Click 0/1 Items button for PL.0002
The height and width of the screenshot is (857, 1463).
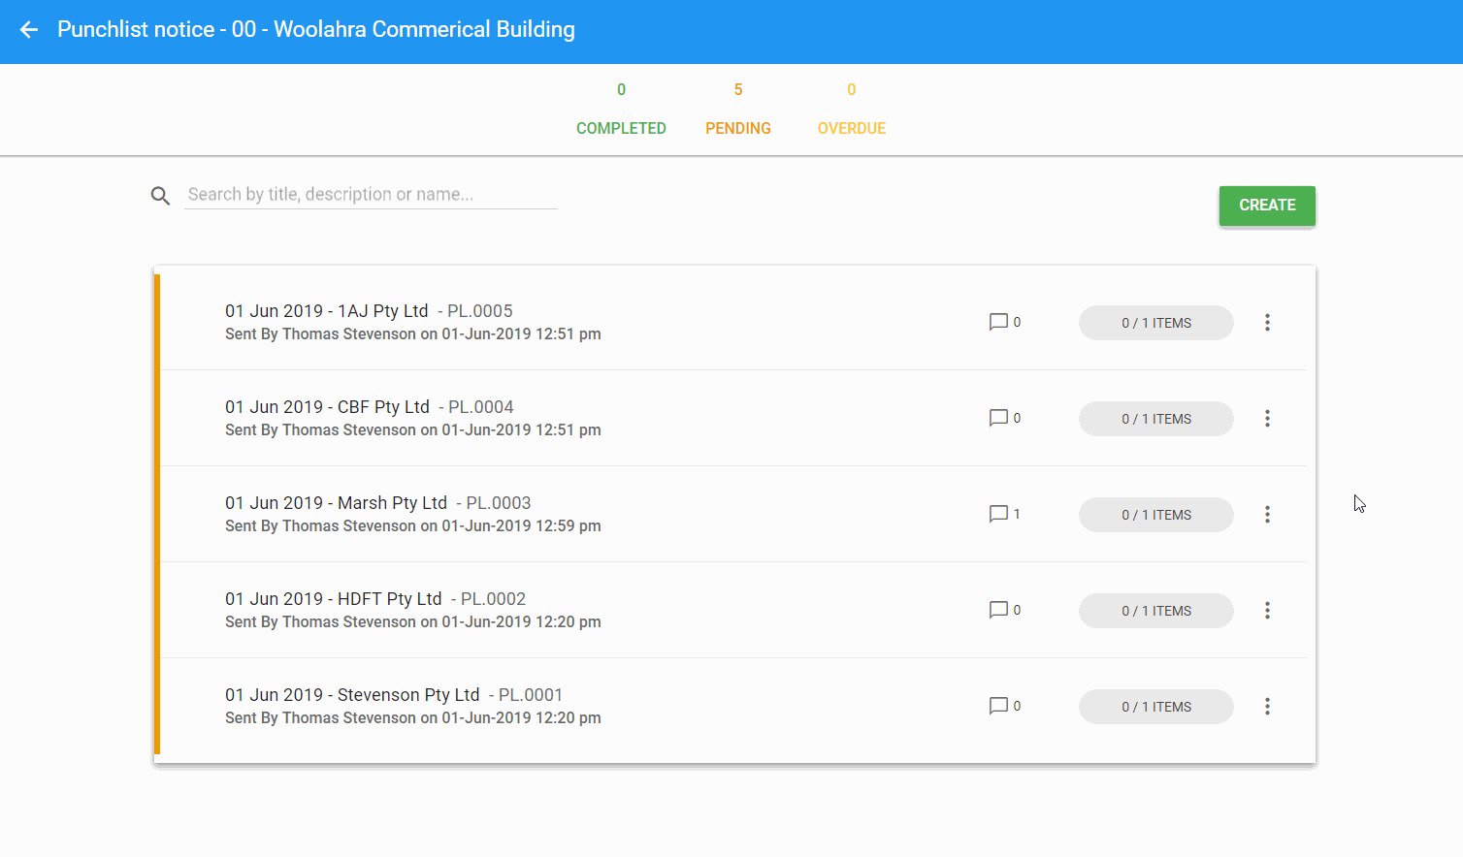point(1156,611)
